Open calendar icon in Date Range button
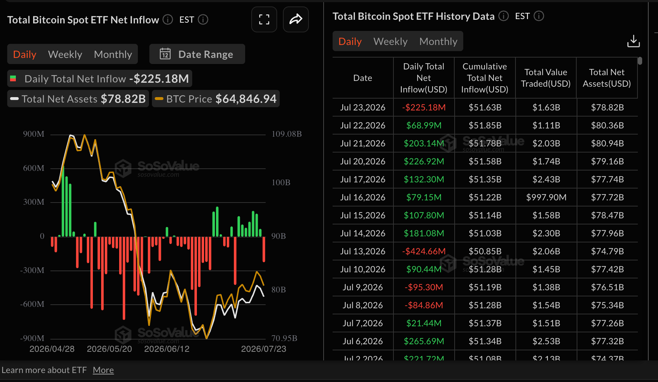The width and height of the screenshot is (658, 382). pos(165,54)
